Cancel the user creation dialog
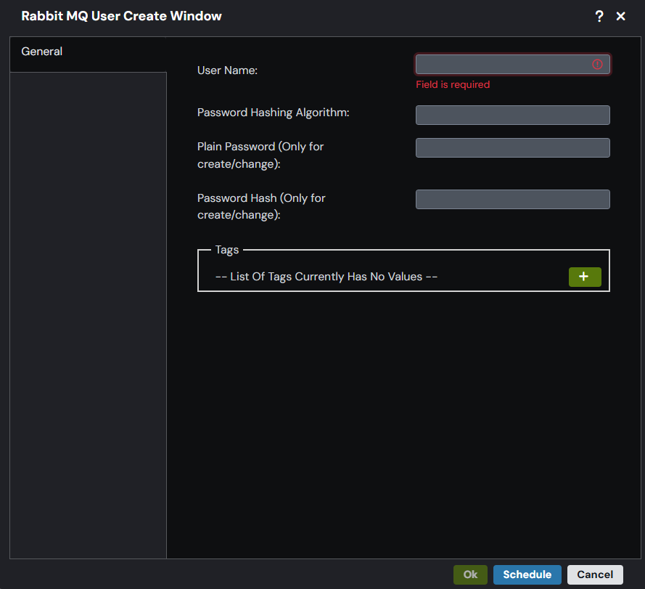 (x=595, y=574)
